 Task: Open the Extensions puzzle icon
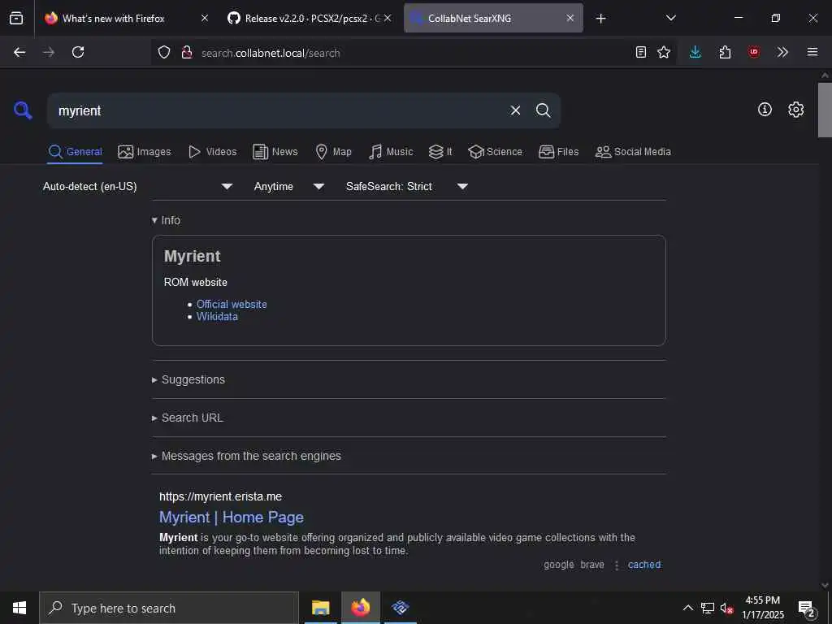click(725, 52)
